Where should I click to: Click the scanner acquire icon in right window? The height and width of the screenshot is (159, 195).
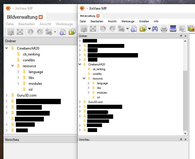pyautogui.click(x=173, y=28)
